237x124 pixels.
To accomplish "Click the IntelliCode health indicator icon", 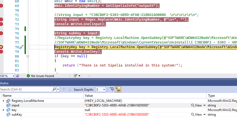I will pyautogui.click(x=18, y=76).
